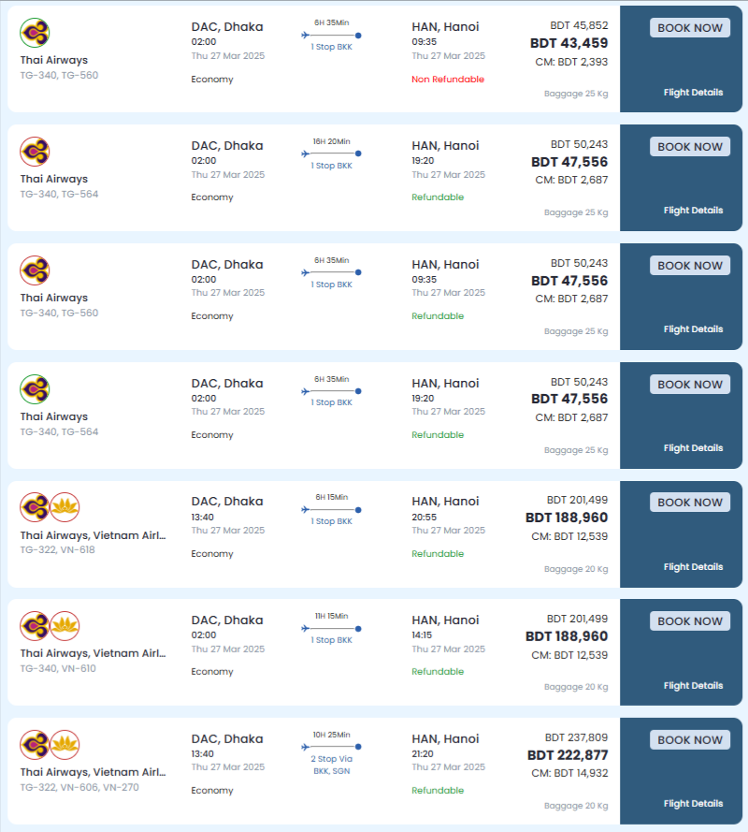The width and height of the screenshot is (748, 832).
Task: Click Book Now for TG-322, VN-618 flight
Action: coord(690,503)
